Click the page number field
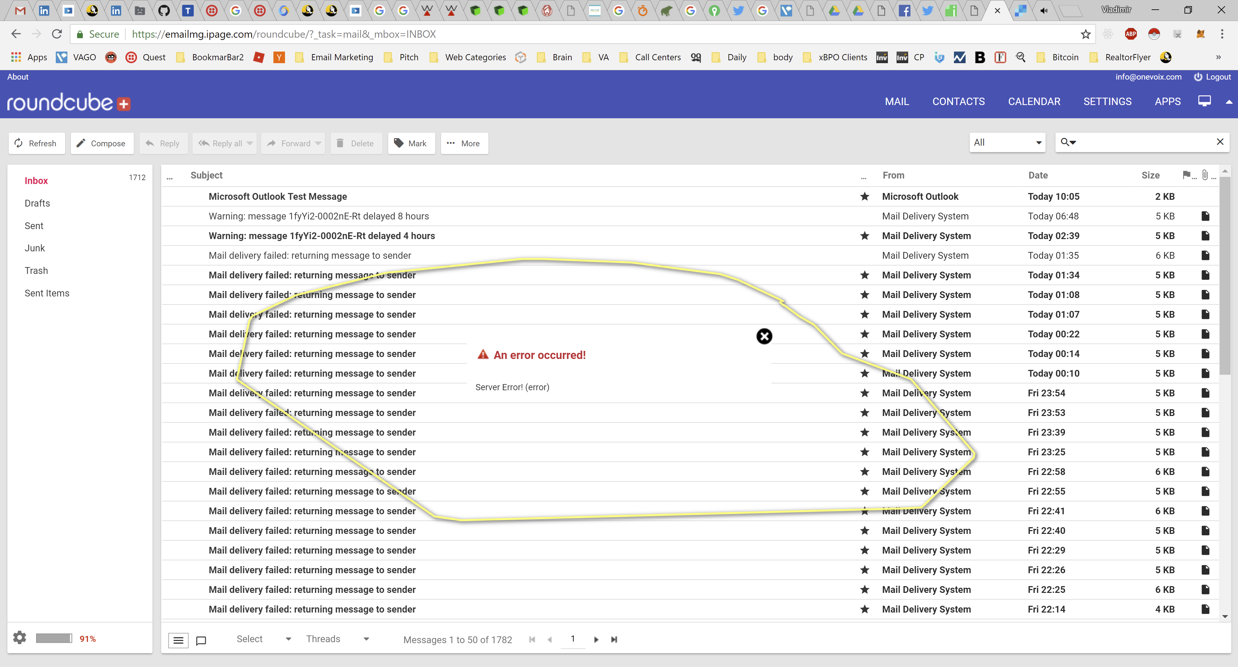 572,639
